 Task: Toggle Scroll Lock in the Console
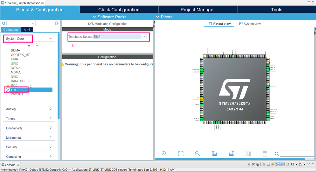[x=268, y=164]
